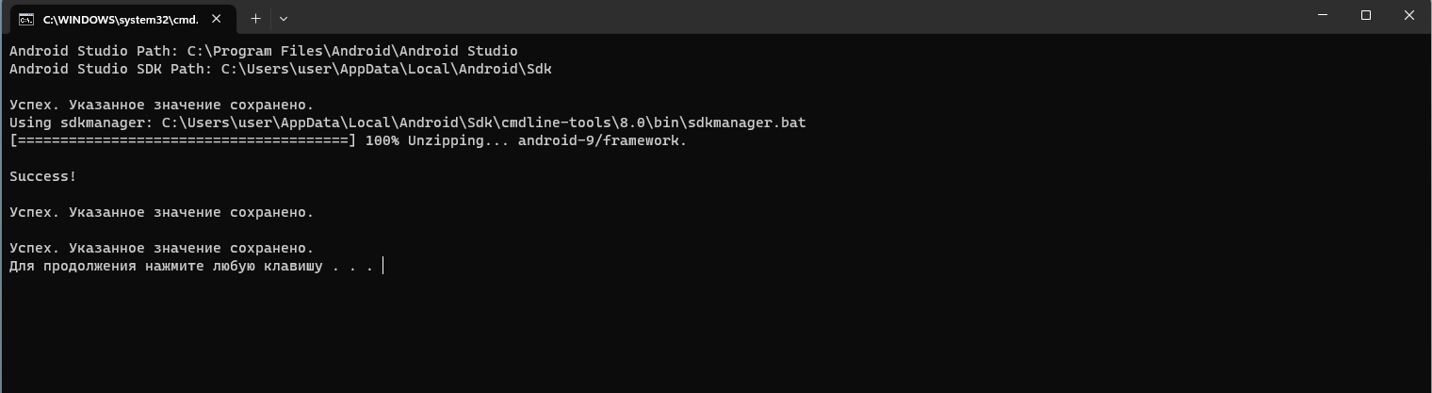Click the cmd icon on the tab

(x=26, y=19)
